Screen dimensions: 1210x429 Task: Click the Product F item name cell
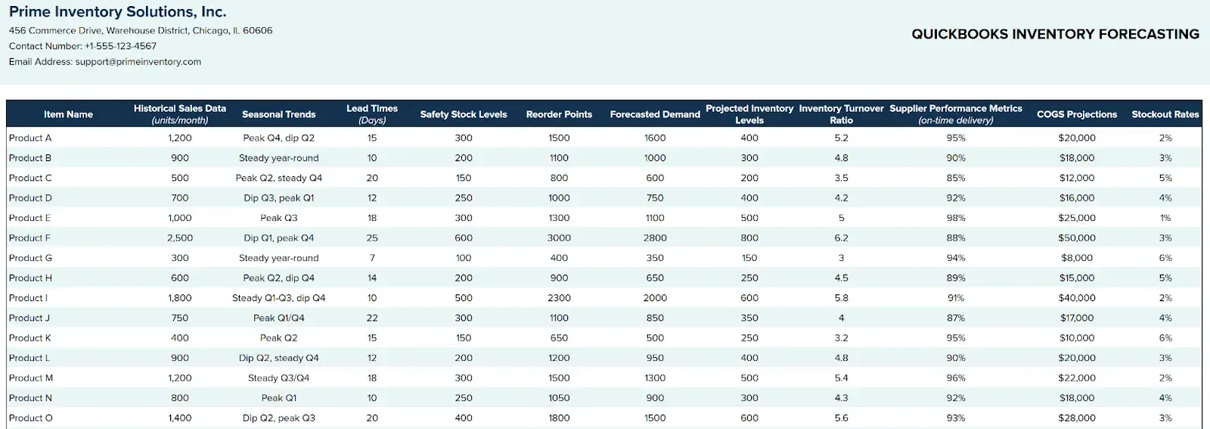[30, 238]
